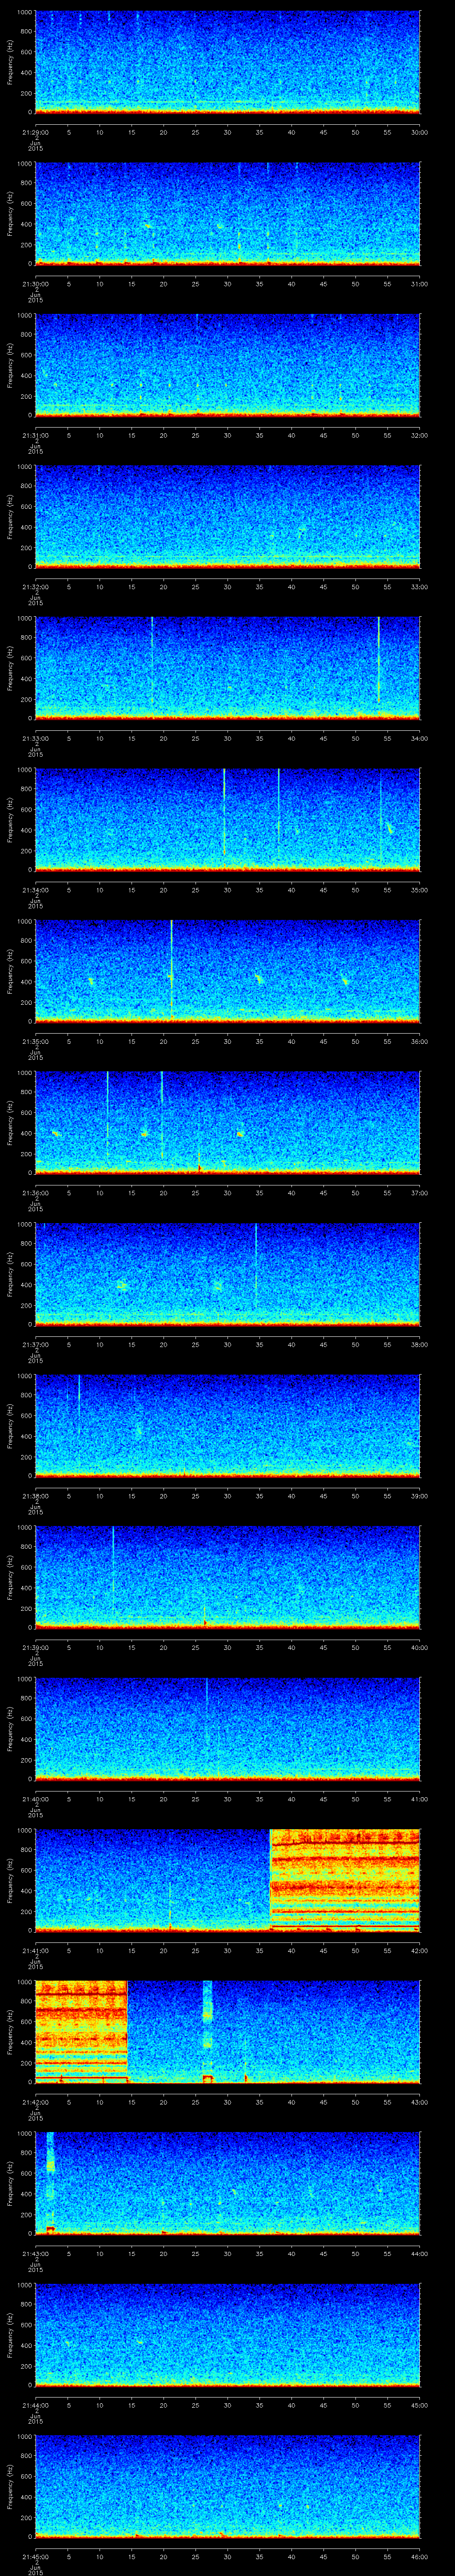
Task: Click the '33:00' end time label
Action: (x=420, y=586)
